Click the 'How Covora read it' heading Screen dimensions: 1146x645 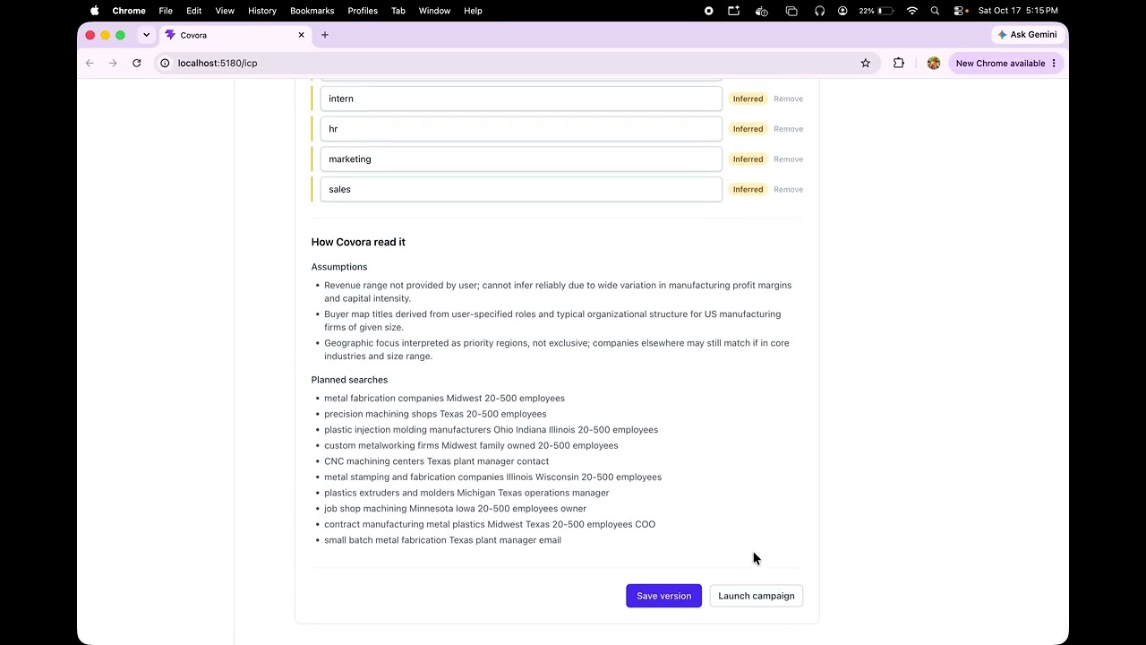pyautogui.click(x=358, y=242)
